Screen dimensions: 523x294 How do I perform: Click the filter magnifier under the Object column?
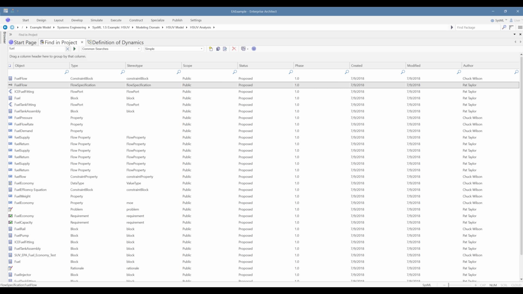tap(67, 72)
